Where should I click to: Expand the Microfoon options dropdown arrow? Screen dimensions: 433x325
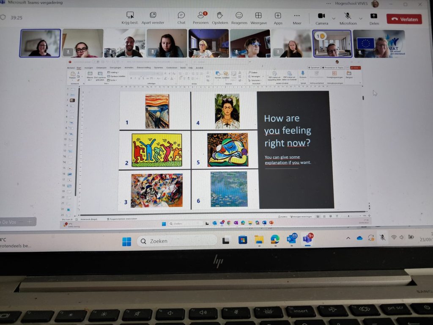pos(361,19)
